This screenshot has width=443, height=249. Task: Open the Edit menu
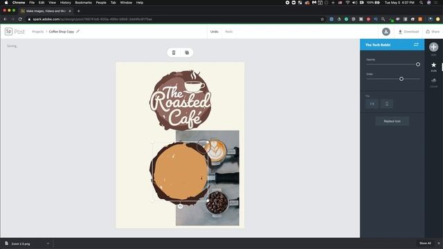point(42,3)
